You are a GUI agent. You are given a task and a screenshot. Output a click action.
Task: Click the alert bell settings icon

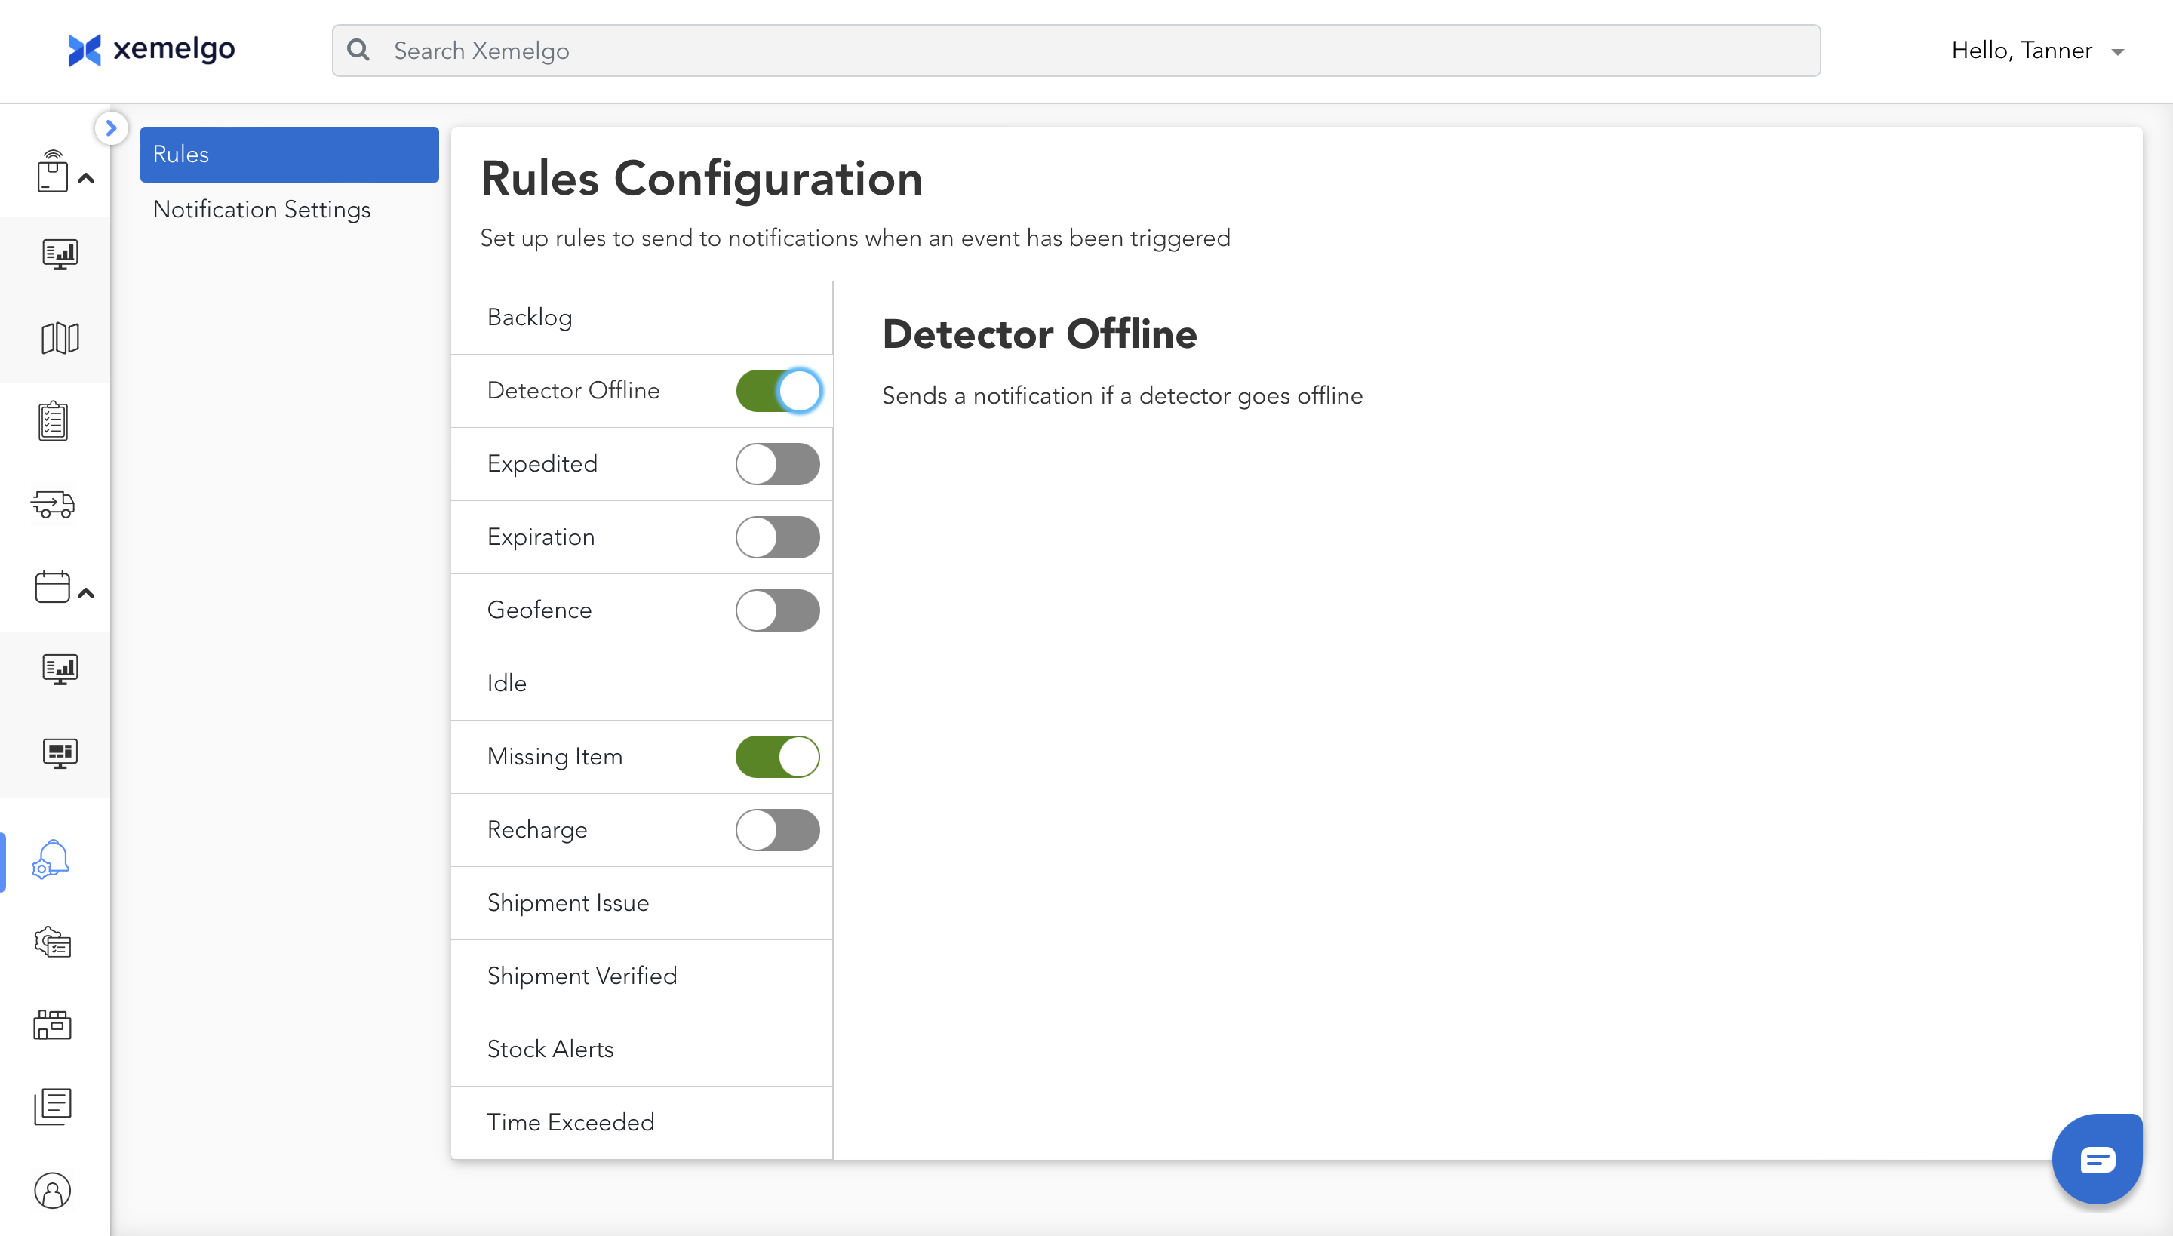pyautogui.click(x=51, y=859)
